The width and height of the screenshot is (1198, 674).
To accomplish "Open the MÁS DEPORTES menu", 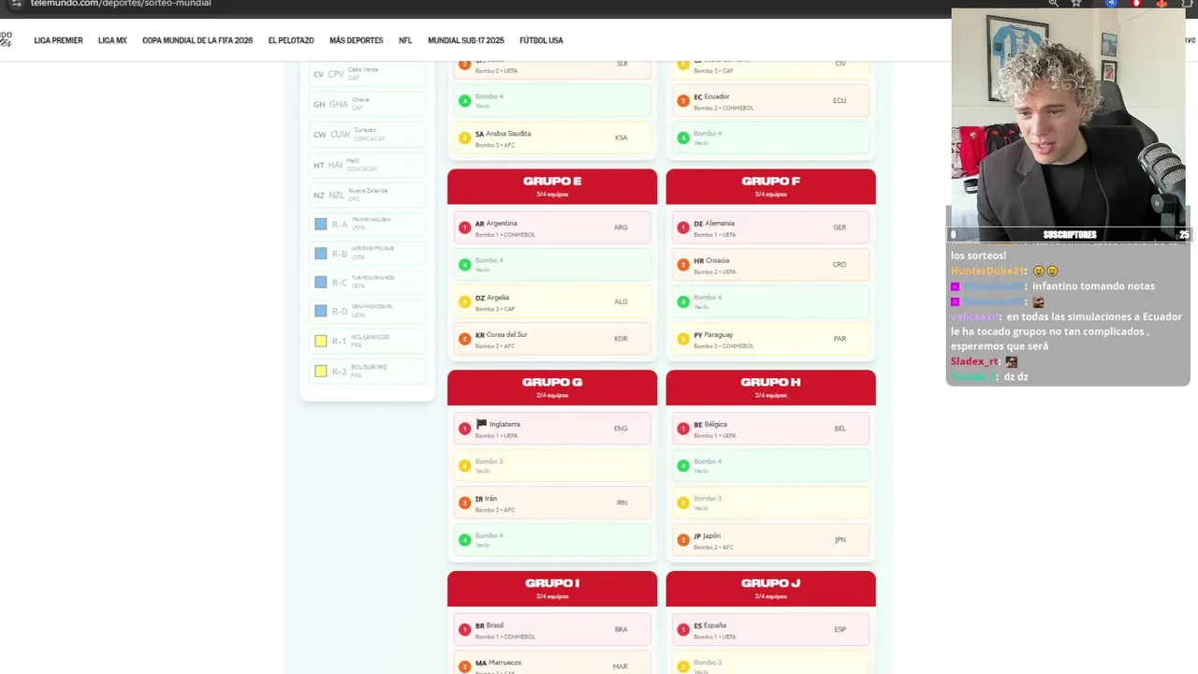I will (356, 40).
